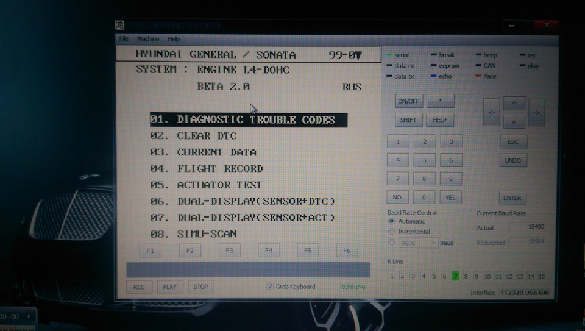
Task: Click the F6 function key
Action: 347,251
